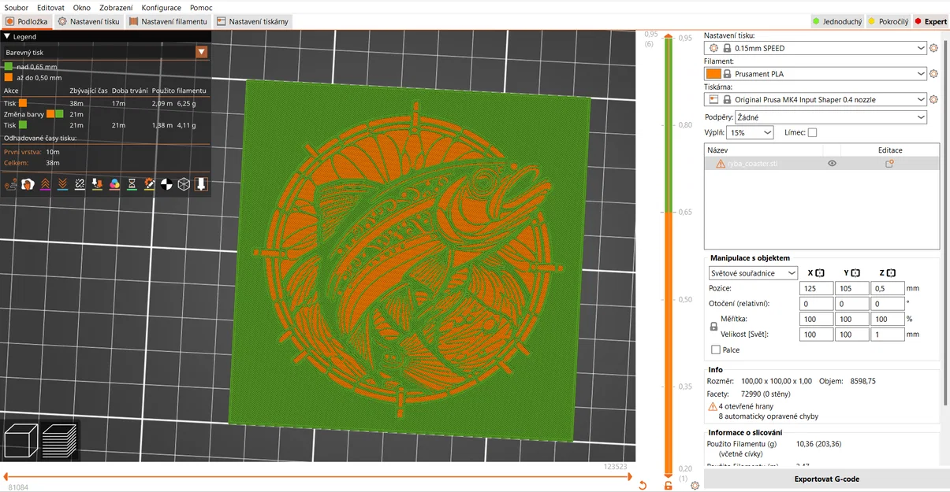The image size is (950, 492).
Task: Click Pozice X input field
Action: [816, 289]
